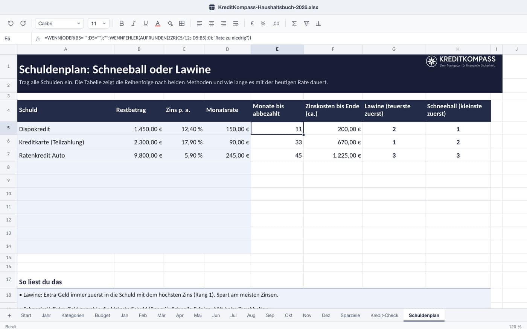Viewport: 527px width, 329px height.
Task: Toggle bold formatting
Action: [121, 23]
